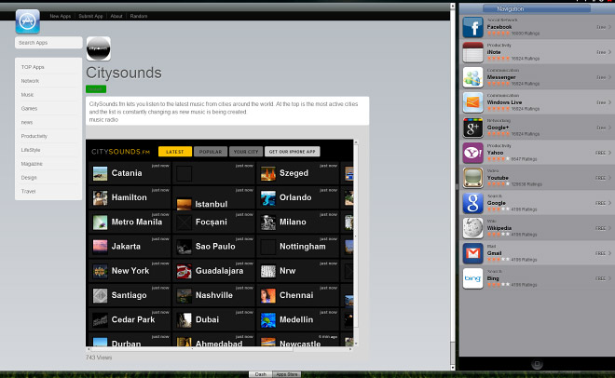Click the Jakarta city thumbnail
615x378 pixels.
pos(100,247)
